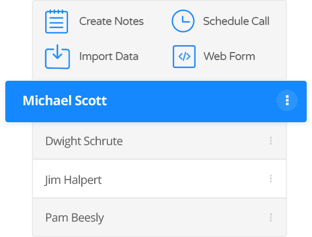Select the Michael Scott name text
This screenshot has height=237, width=312.
coord(65,100)
